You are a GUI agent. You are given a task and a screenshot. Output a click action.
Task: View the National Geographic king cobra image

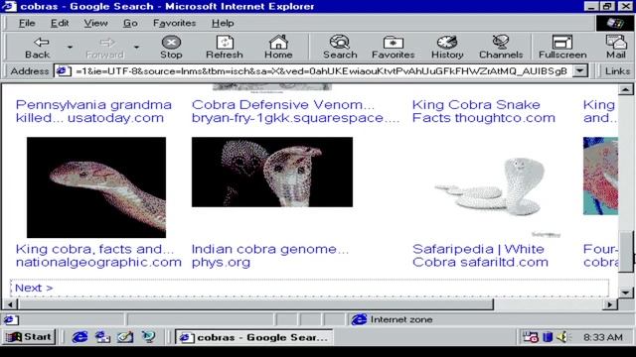(96, 187)
